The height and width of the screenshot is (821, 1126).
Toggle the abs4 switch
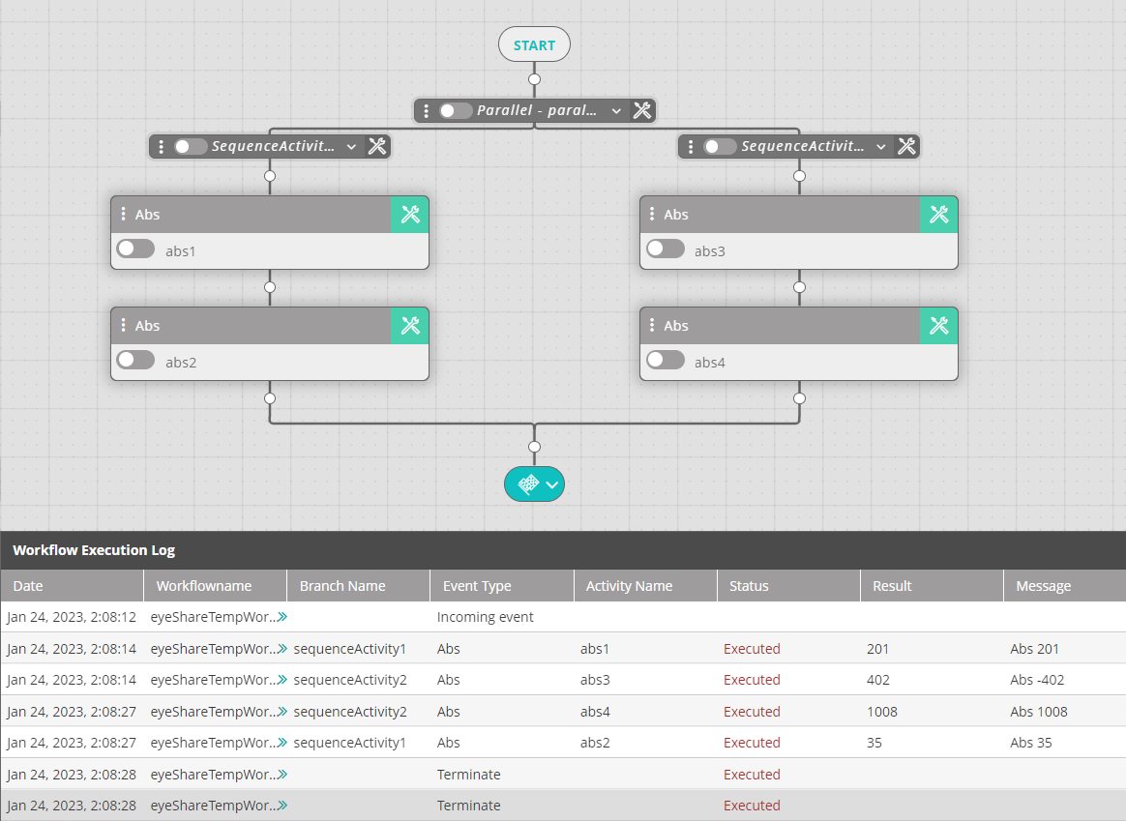[665, 360]
